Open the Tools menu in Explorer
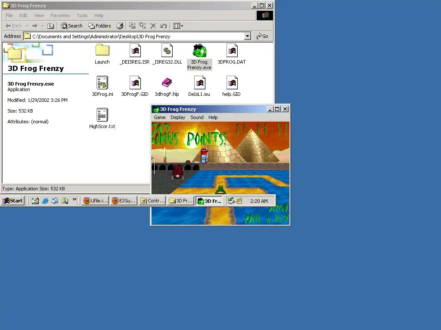This screenshot has height=330, width=441. (x=82, y=15)
